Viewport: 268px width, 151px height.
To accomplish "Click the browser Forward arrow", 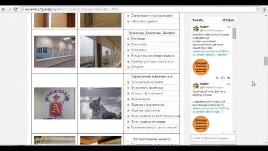I will click(10, 9).
